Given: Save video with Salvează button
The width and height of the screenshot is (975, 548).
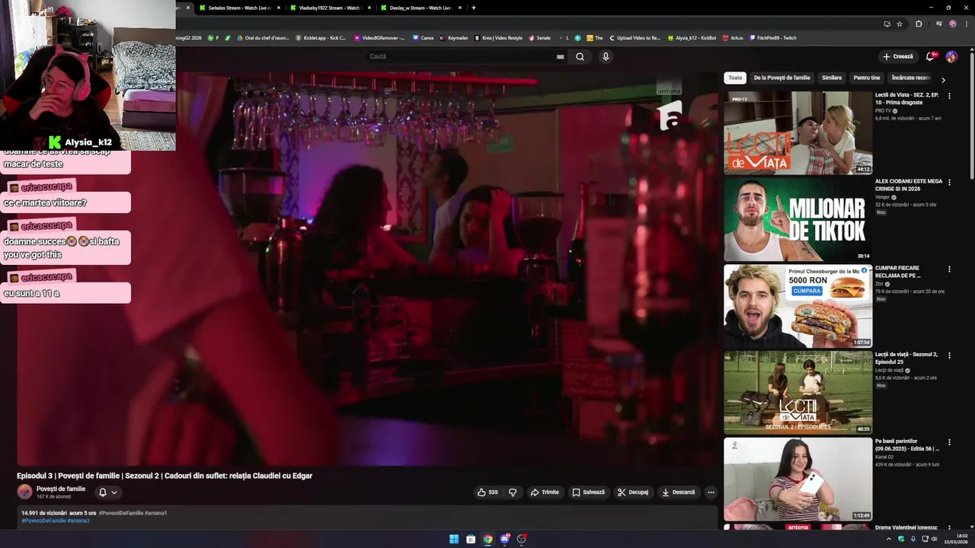Looking at the screenshot, I should coord(588,492).
